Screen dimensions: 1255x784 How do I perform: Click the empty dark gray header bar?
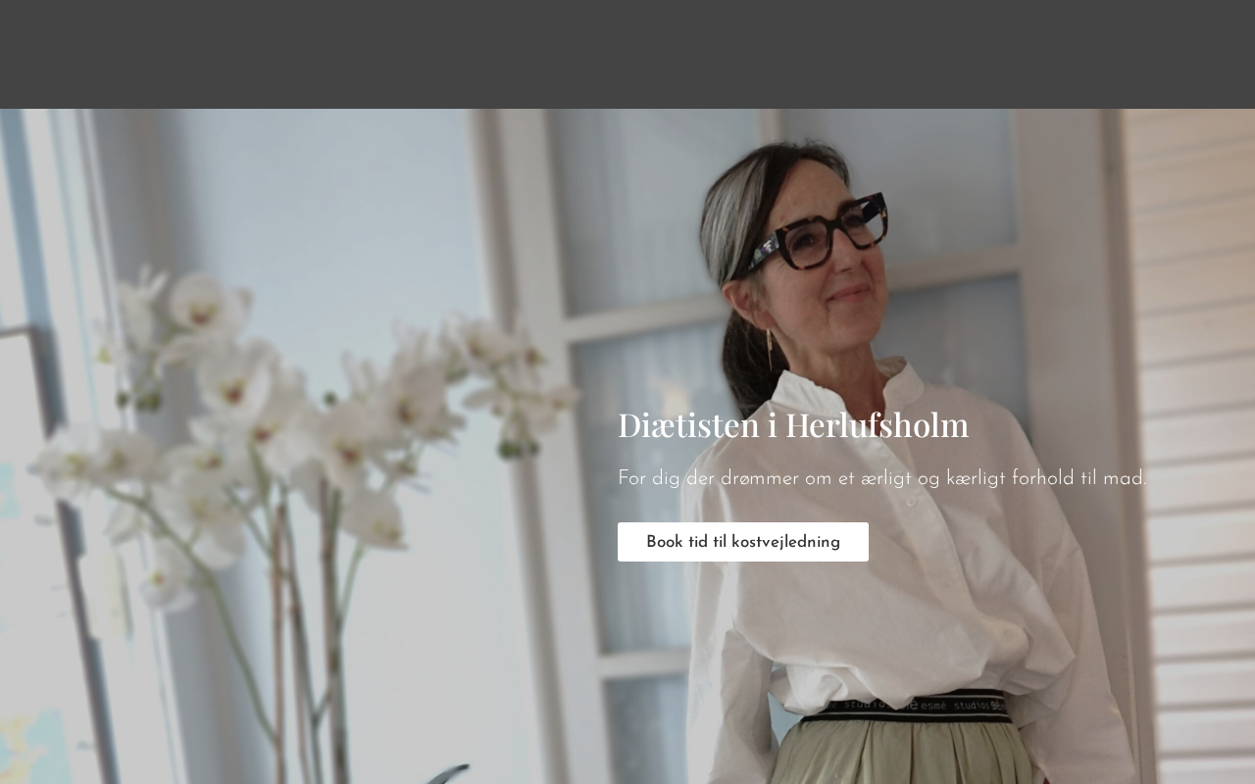627,54
